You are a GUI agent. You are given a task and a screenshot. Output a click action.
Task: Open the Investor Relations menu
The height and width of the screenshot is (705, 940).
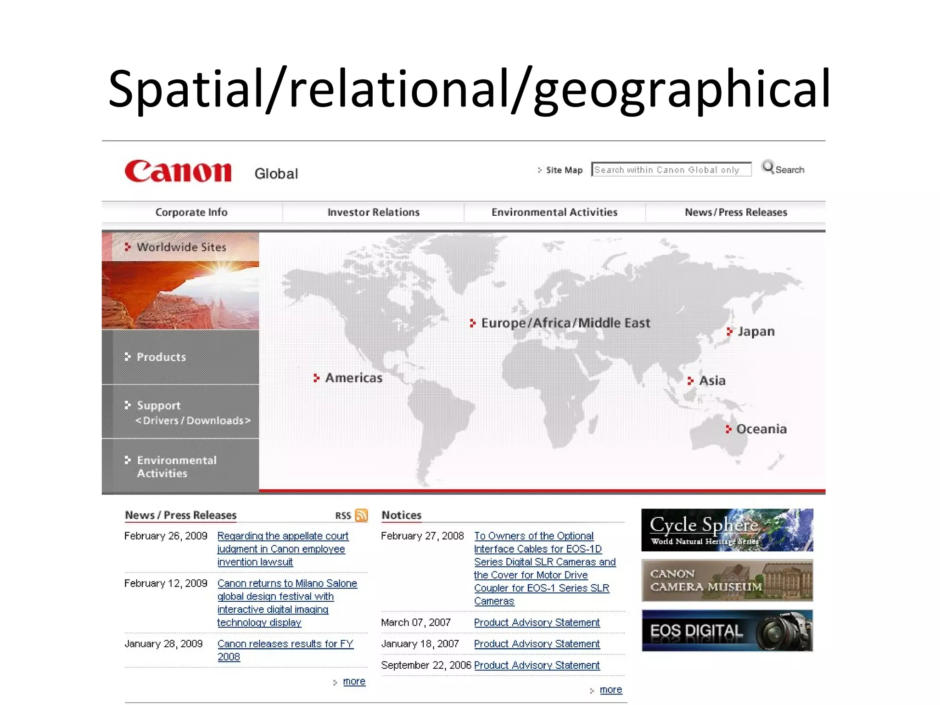373,212
